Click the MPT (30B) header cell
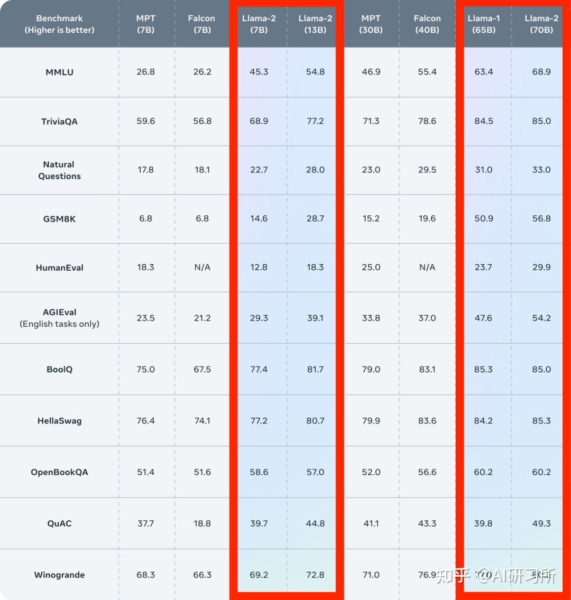 click(371, 24)
